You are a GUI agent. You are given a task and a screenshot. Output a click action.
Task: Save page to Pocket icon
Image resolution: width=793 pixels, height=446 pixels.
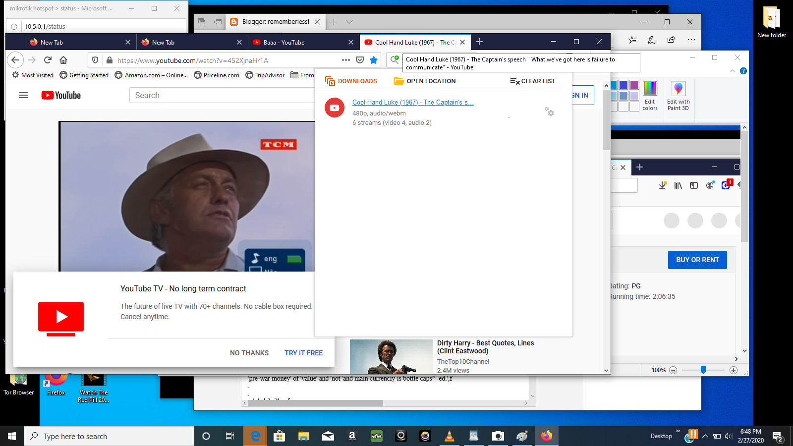coord(360,60)
